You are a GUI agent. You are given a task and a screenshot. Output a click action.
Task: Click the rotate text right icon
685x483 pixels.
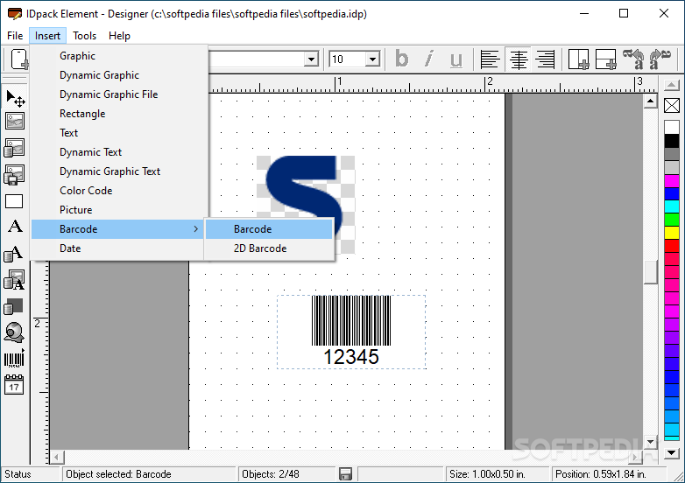(x=660, y=59)
